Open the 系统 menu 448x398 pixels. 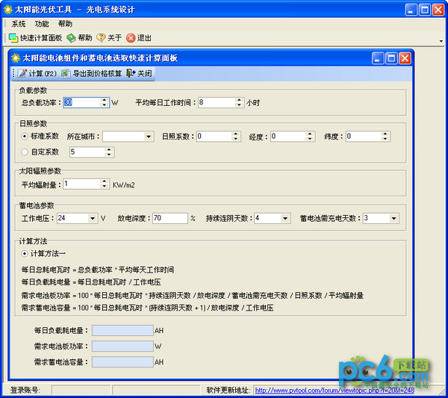coord(19,24)
